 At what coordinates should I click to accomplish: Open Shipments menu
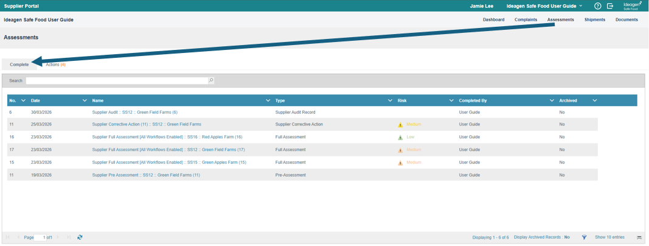pos(595,19)
